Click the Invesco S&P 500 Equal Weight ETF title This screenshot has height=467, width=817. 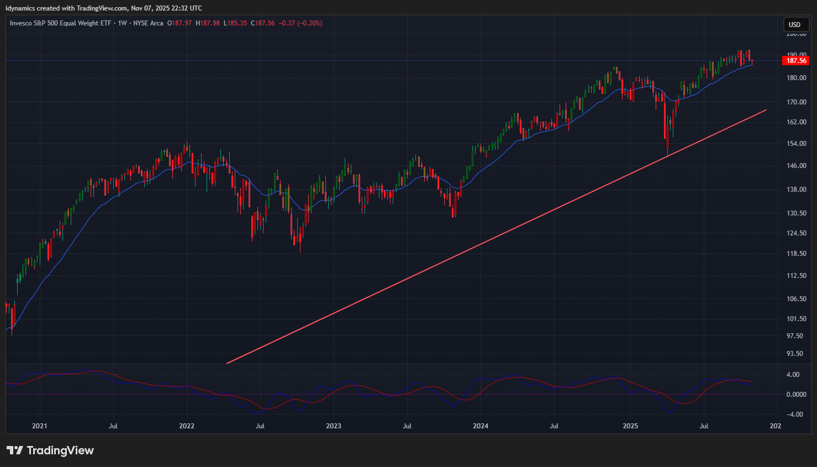click(61, 23)
